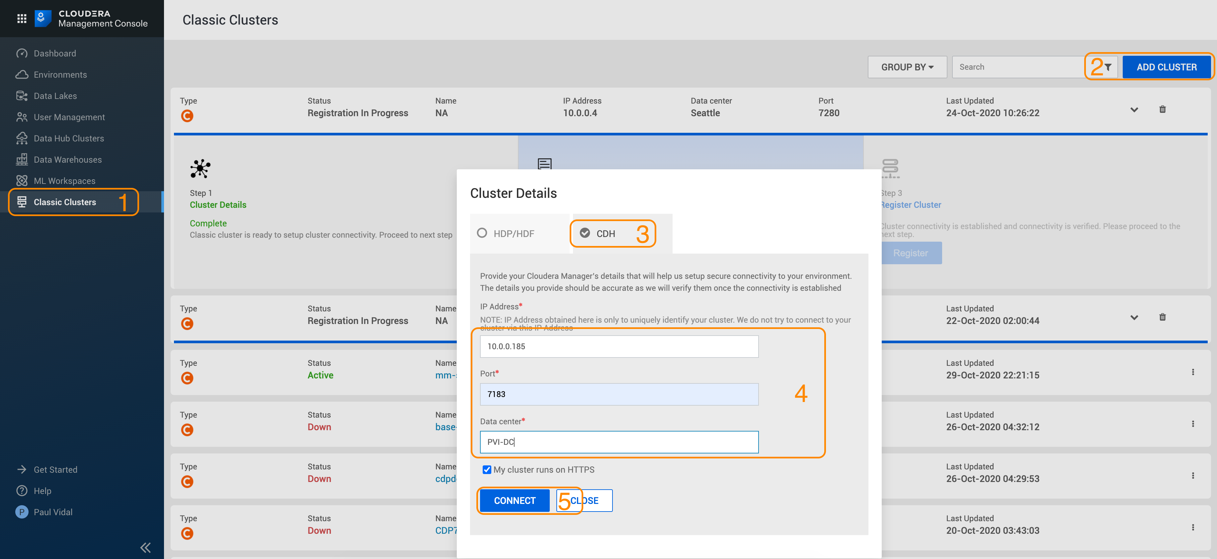The image size is (1217, 559).
Task: Collapse the left navigation sidebar
Action: coord(145,547)
